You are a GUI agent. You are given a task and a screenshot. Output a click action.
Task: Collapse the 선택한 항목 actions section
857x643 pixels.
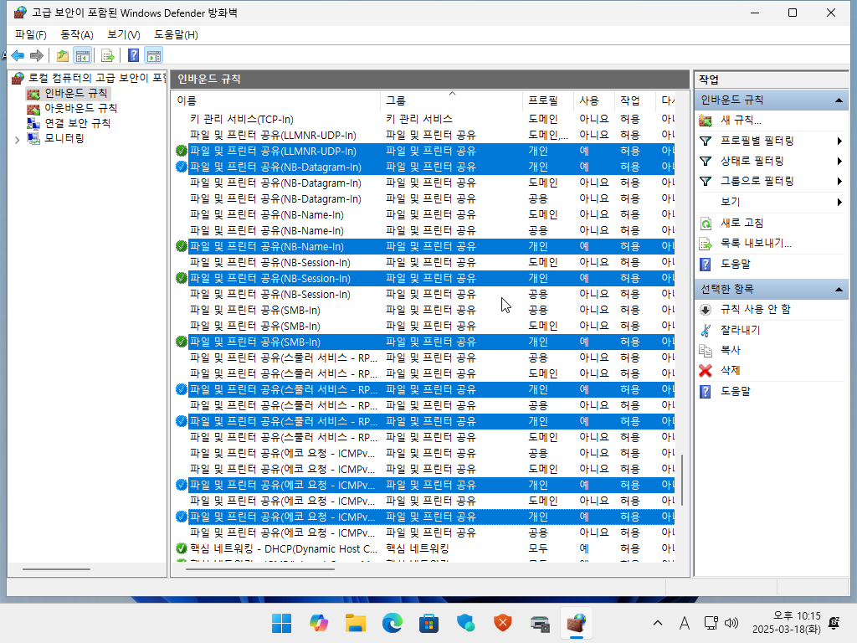(839, 289)
